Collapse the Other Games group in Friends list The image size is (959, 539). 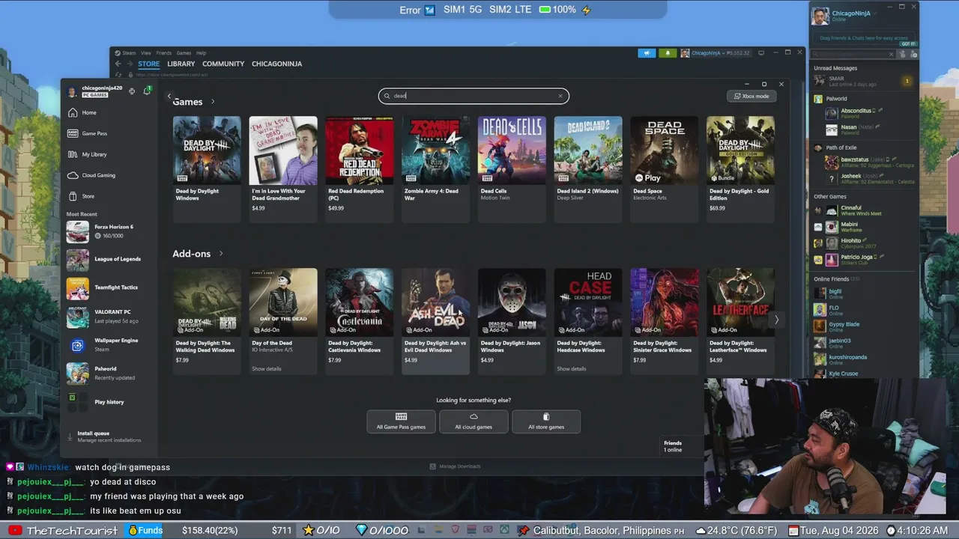point(830,197)
